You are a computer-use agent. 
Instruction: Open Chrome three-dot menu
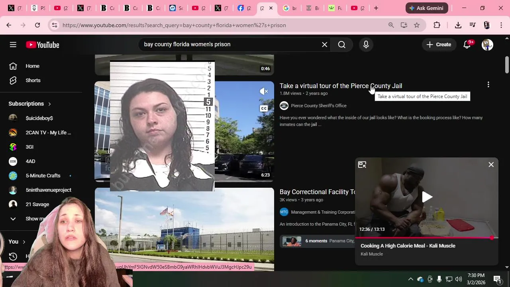(x=501, y=25)
